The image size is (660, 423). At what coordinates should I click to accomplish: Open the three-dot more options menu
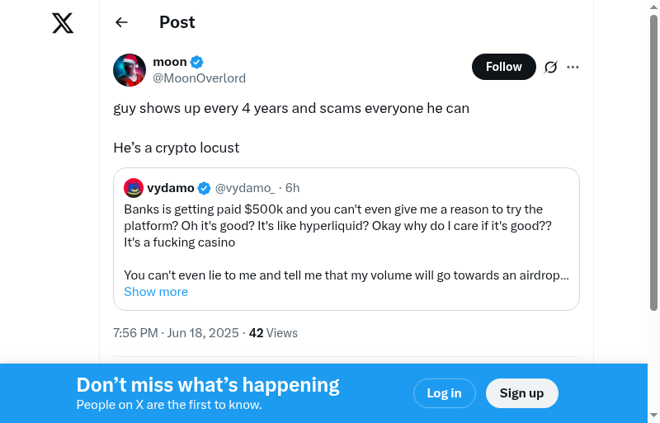573,67
